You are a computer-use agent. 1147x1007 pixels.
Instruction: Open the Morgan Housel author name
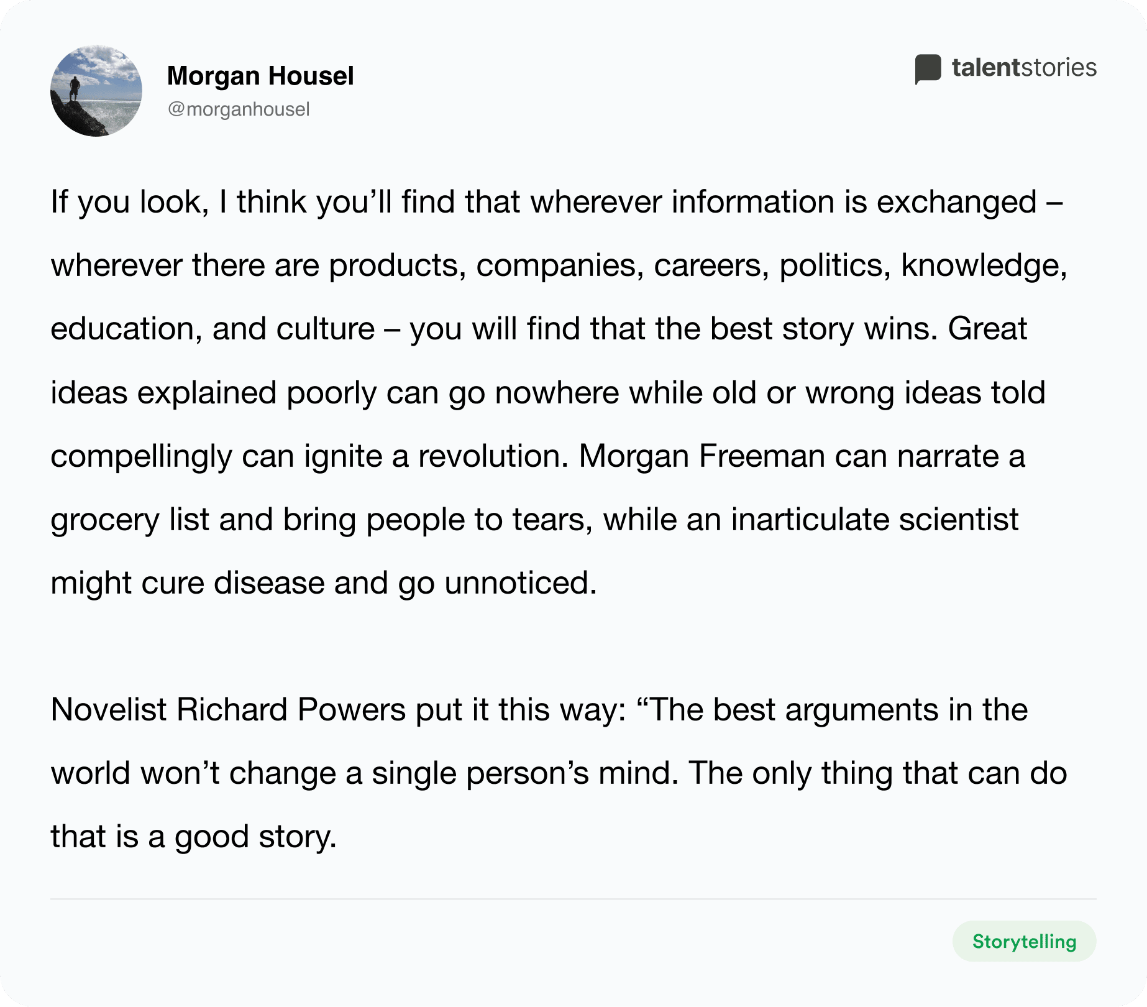coord(260,76)
